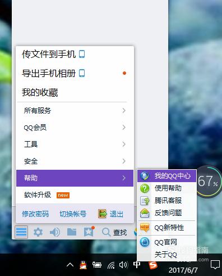Expand the 工具 submenu arrow
This screenshot has width=222, height=276.
click(x=124, y=144)
